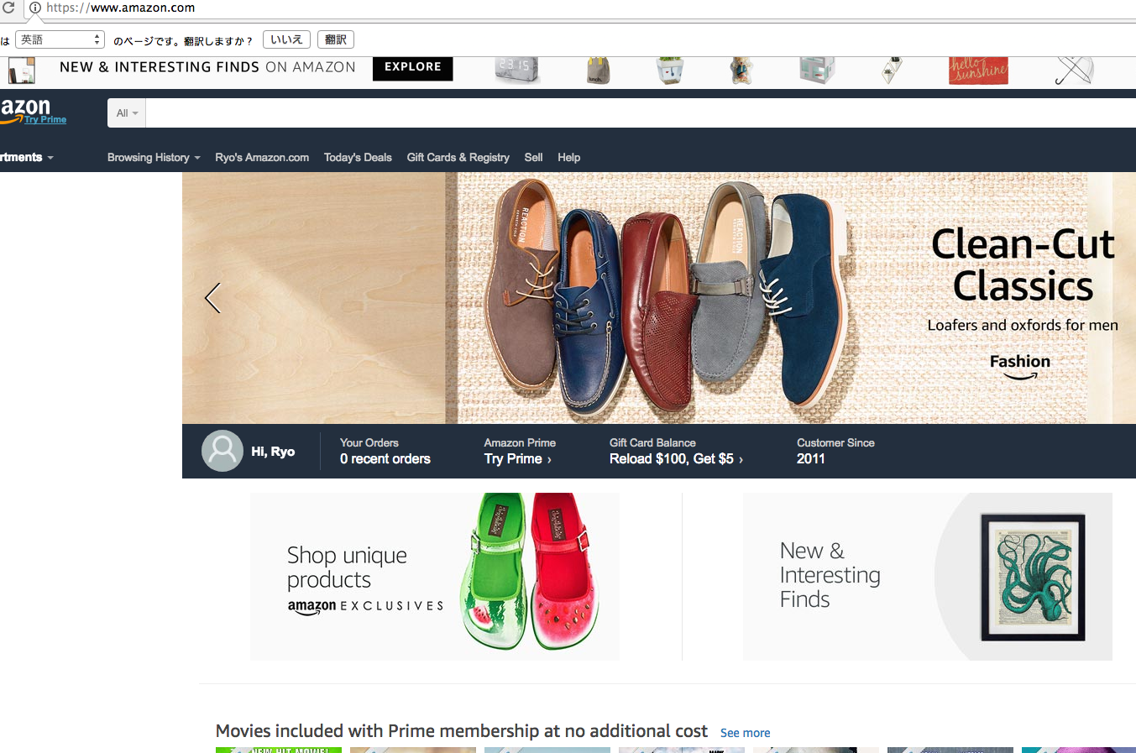Click NEW & INTERESTING FINDS ON AMAZON heading
Screen dimensions: 1136x753
[207, 67]
